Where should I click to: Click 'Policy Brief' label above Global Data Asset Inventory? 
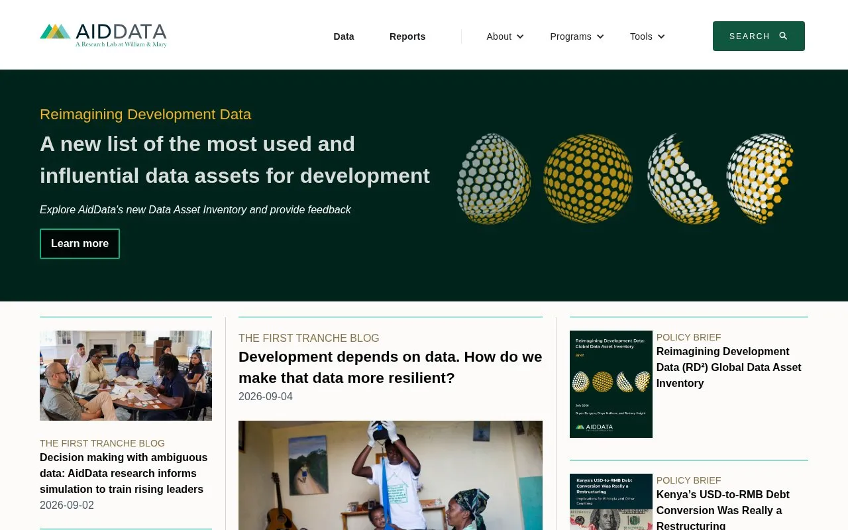click(688, 337)
